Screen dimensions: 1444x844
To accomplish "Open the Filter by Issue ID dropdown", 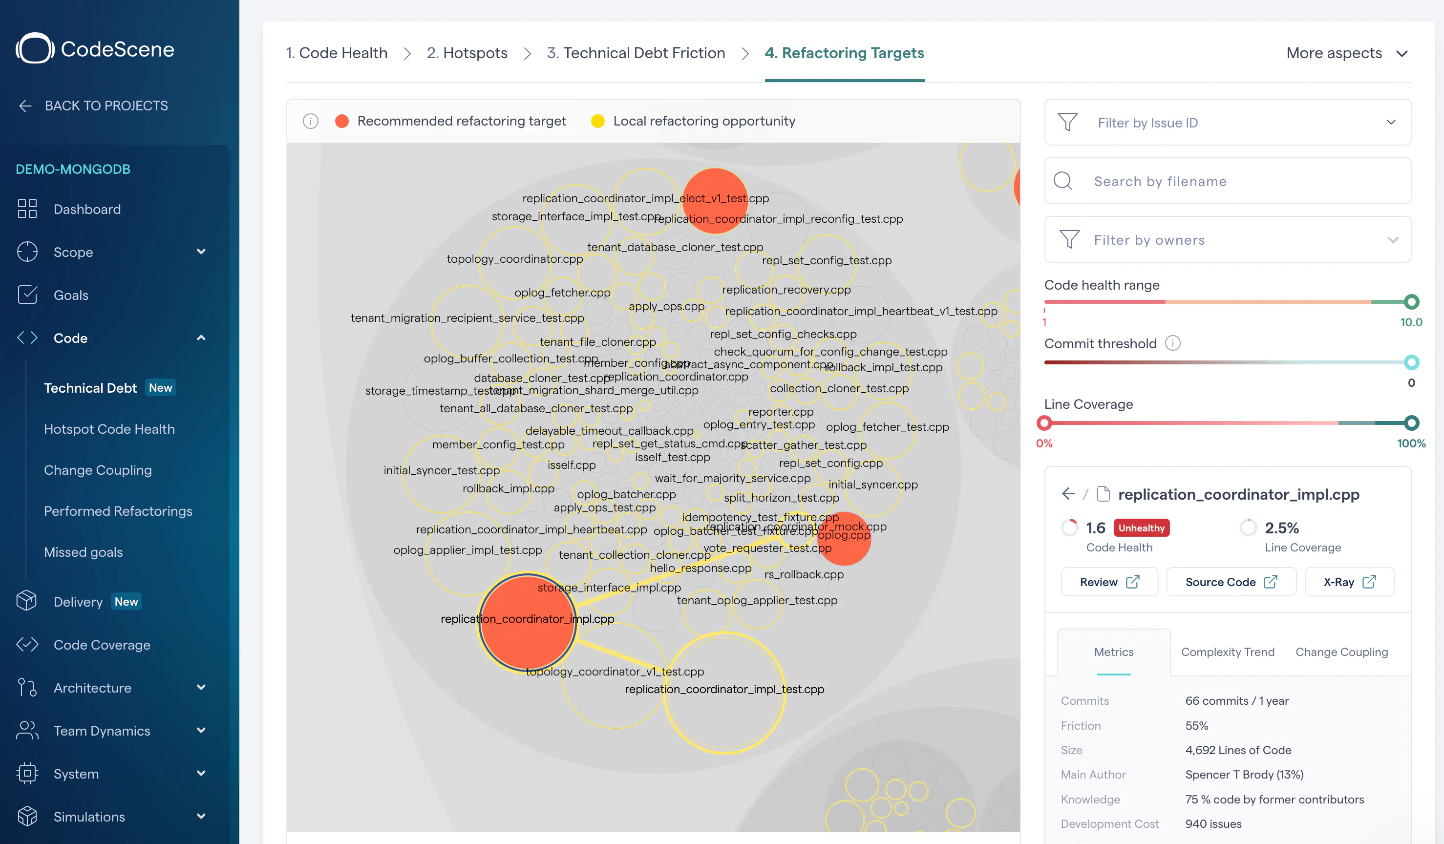I will (1228, 122).
